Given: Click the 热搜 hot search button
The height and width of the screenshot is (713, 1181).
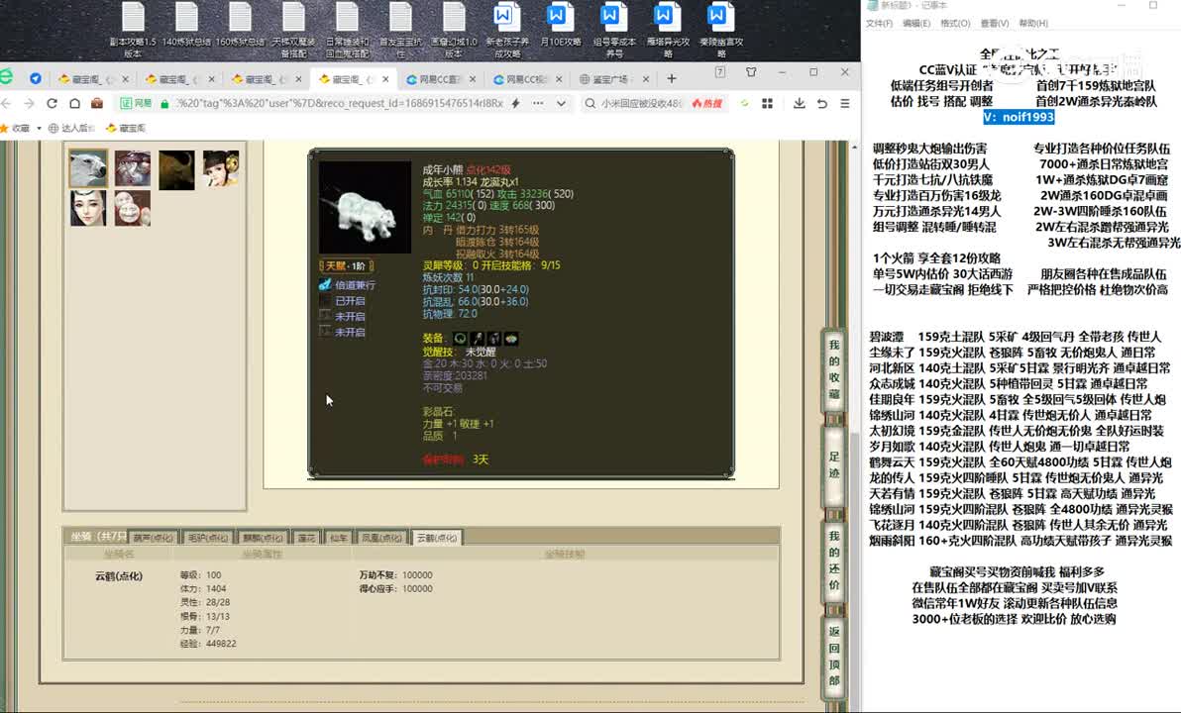Looking at the screenshot, I should pos(707,103).
